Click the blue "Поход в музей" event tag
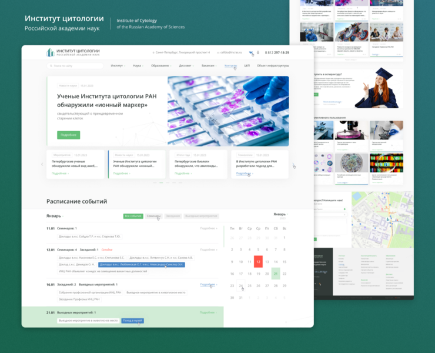The height and width of the screenshot is (353, 435). click(132, 321)
